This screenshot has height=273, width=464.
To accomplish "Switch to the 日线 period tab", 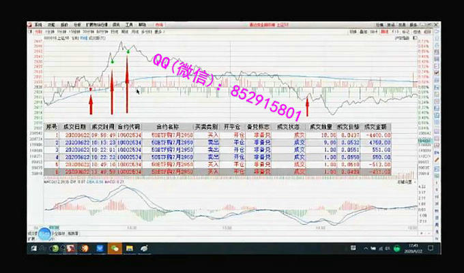I will [x=113, y=31].
